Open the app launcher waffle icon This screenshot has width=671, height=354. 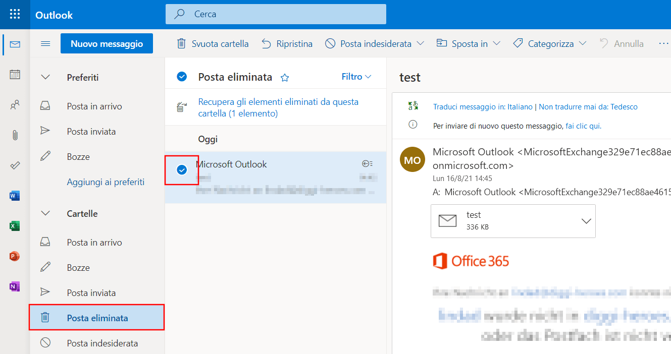coord(15,14)
